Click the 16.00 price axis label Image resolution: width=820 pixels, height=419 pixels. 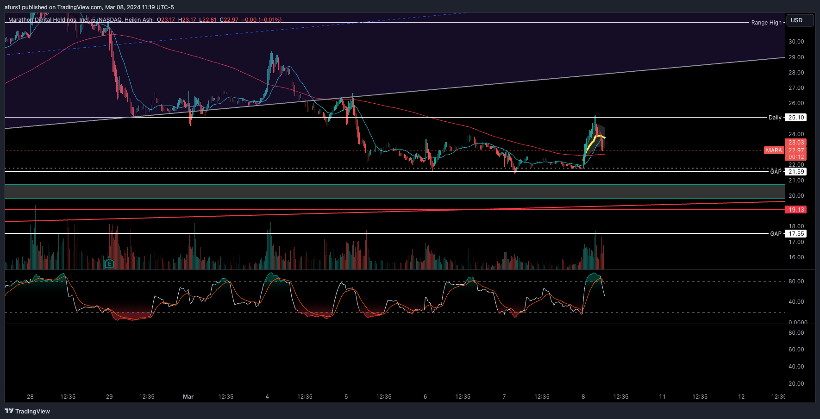click(796, 257)
